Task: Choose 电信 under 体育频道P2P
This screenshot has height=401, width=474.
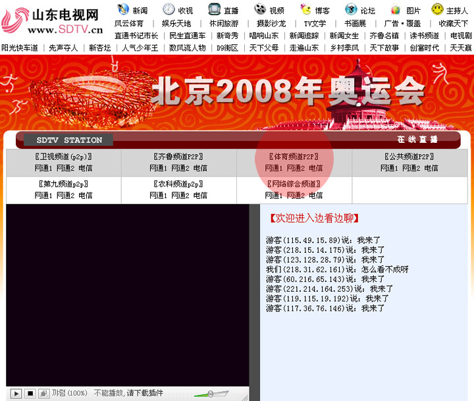Action: [315, 168]
